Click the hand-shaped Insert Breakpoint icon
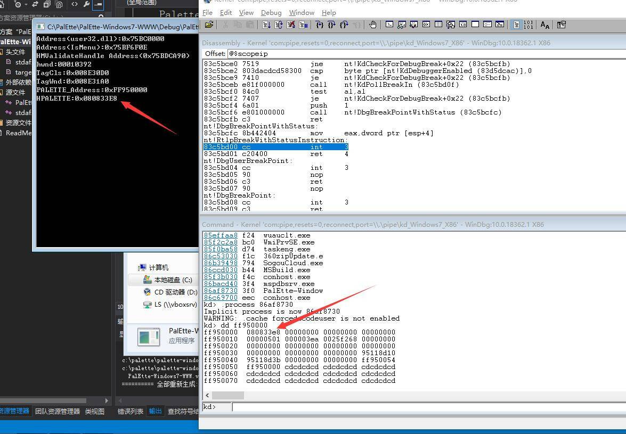The height and width of the screenshot is (434, 626). click(373, 24)
